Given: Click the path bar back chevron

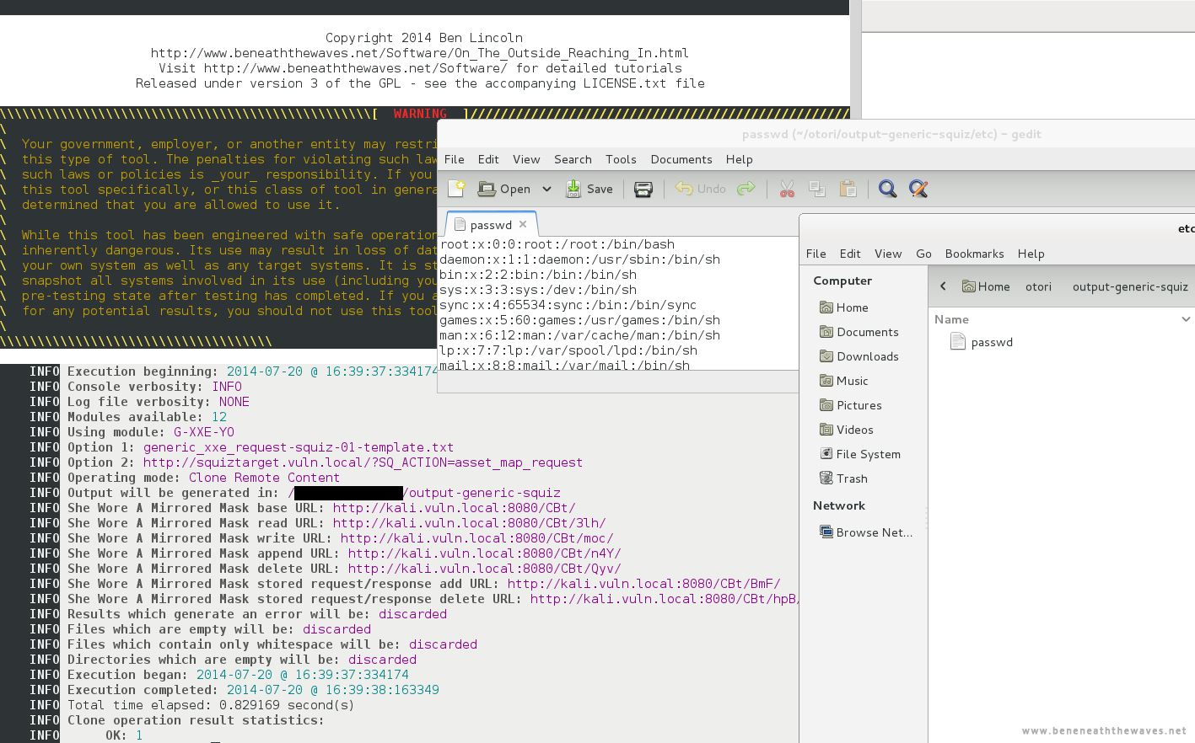Looking at the screenshot, I should point(943,286).
